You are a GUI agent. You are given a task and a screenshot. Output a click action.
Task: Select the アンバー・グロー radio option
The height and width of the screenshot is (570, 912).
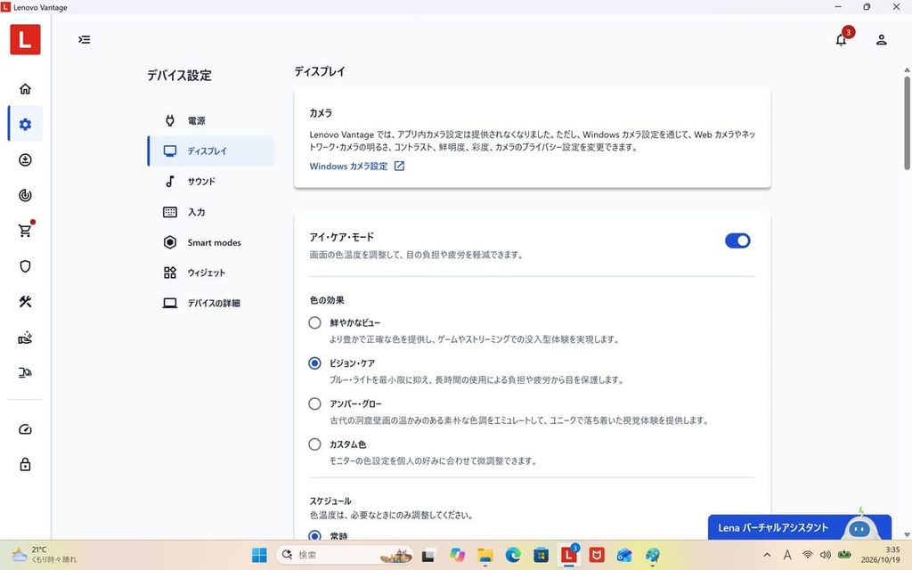pos(314,403)
